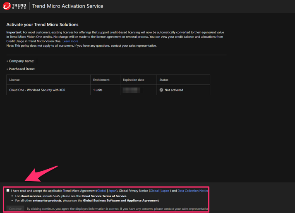Open the Learn more link

pos(70,41)
